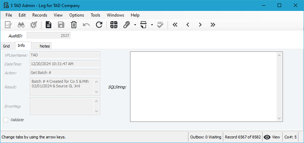Click Record 6567 of 8582 status text

click(243, 137)
